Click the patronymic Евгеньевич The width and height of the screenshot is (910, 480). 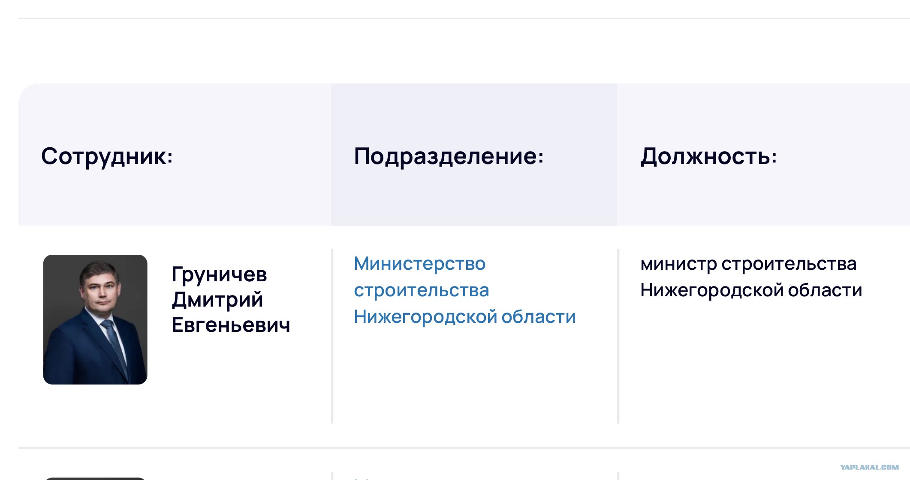click(x=231, y=325)
